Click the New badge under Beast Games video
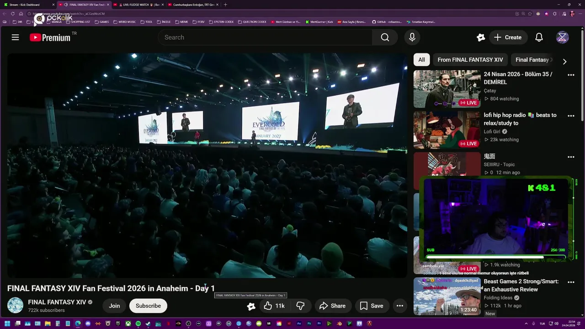The image size is (585, 329). 490,313
